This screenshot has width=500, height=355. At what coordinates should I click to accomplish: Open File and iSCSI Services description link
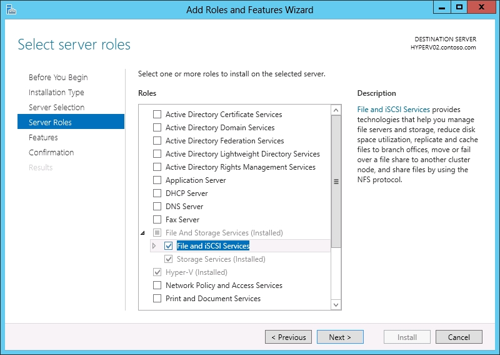394,110
